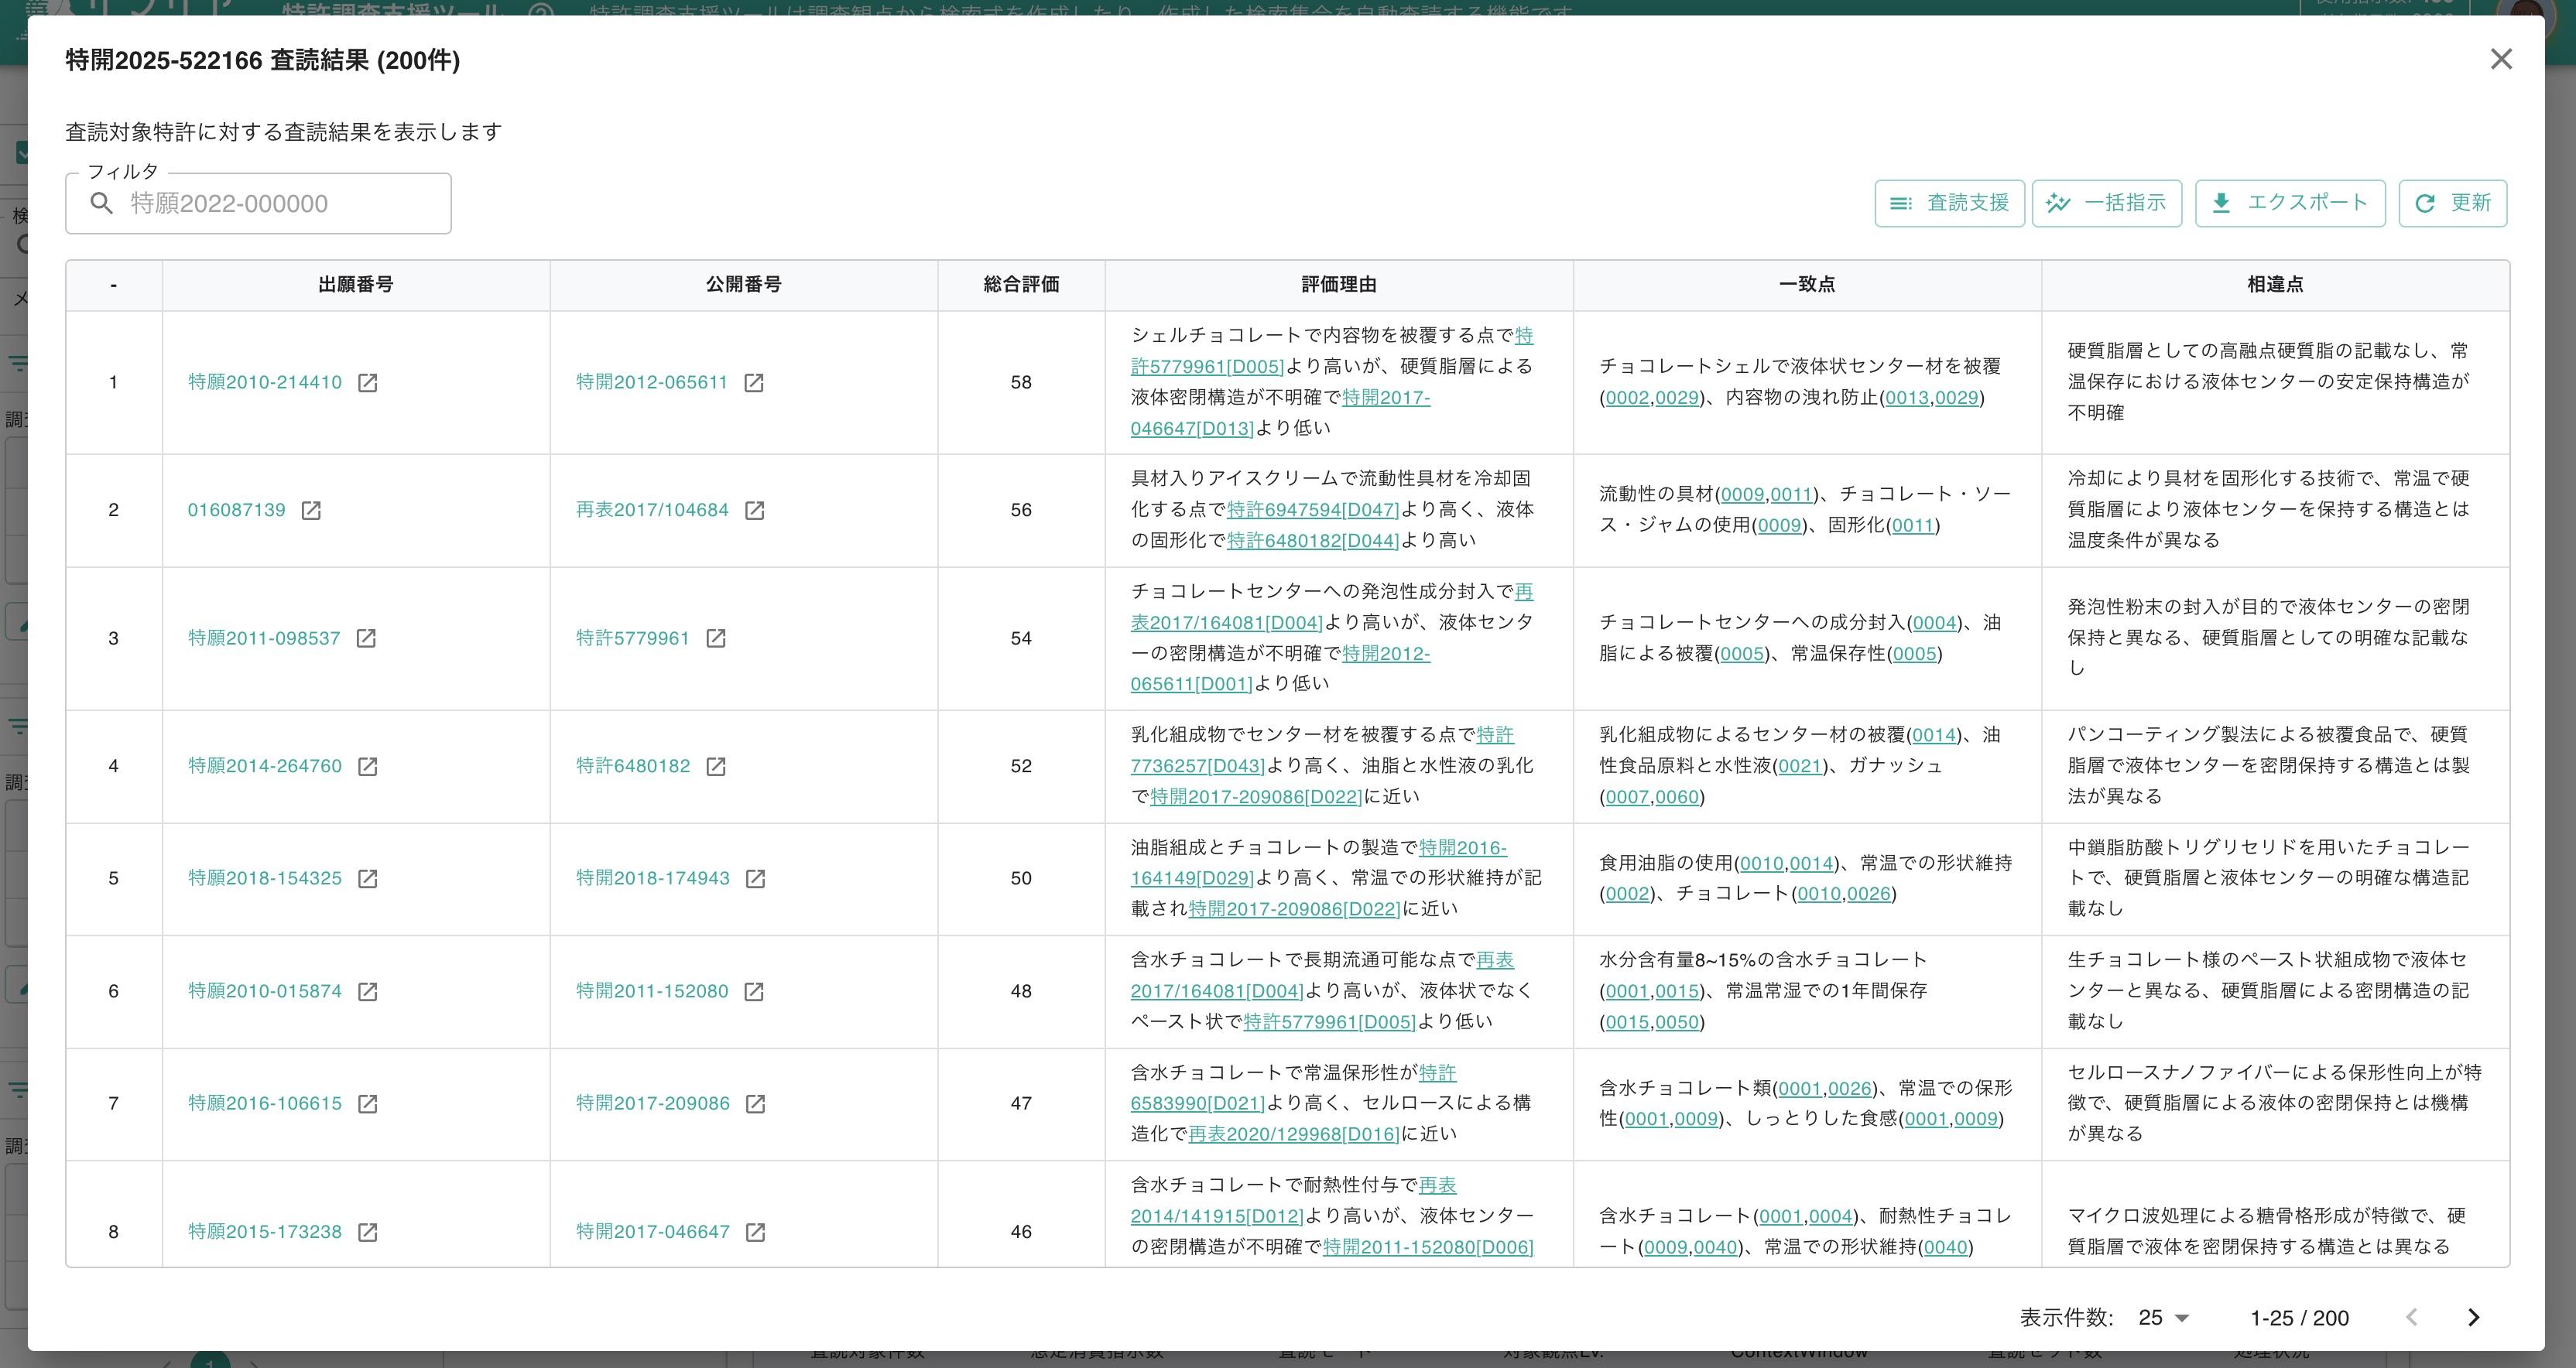Viewport: 2576px width, 1368px height.
Task: Open publication 再表2017/104684 link
Action: (x=652, y=510)
